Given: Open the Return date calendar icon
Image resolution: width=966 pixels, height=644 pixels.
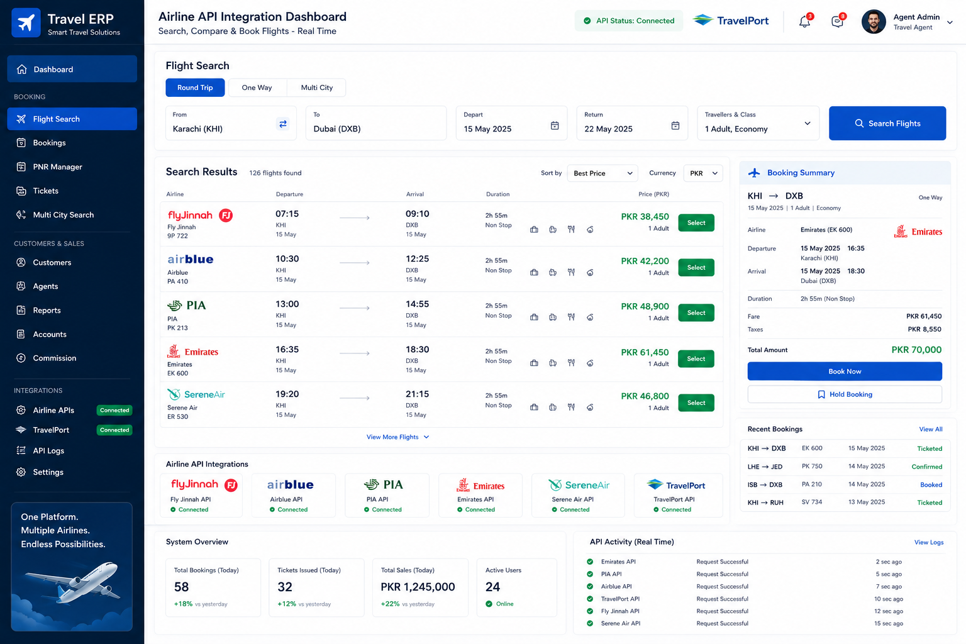Looking at the screenshot, I should 675,126.
